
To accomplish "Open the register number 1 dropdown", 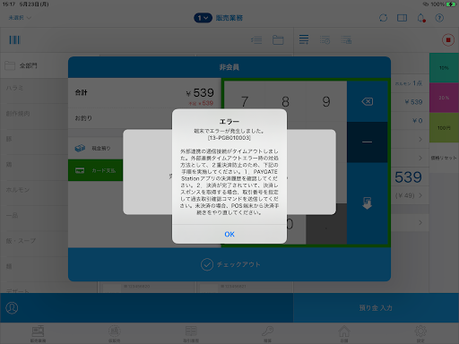I will coord(203,18).
